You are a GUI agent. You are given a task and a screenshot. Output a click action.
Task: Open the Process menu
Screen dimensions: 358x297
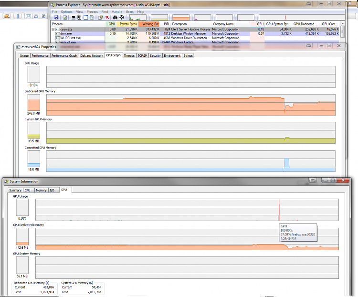click(x=92, y=11)
